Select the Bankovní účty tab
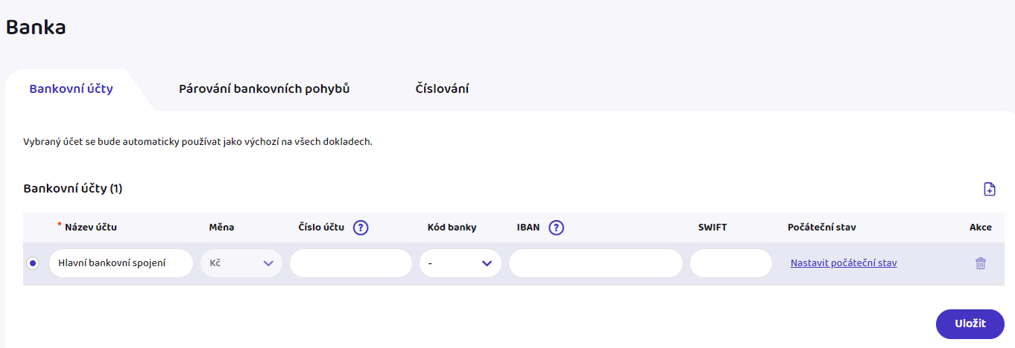This screenshot has width=1015, height=348. [x=71, y=89]
